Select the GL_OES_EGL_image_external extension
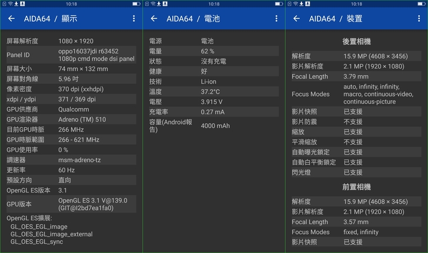 51,234
